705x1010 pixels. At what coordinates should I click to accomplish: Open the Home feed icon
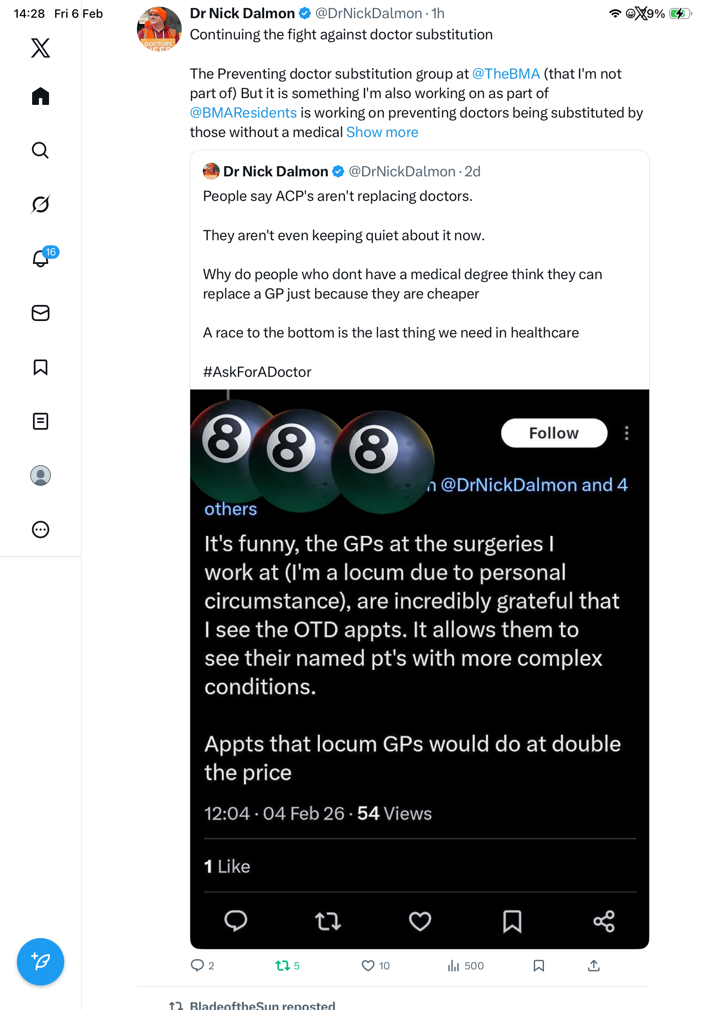[x=41, y=96]
